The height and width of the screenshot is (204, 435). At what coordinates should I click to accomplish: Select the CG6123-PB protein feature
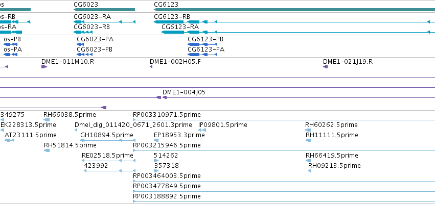click(x=202, y=44)
